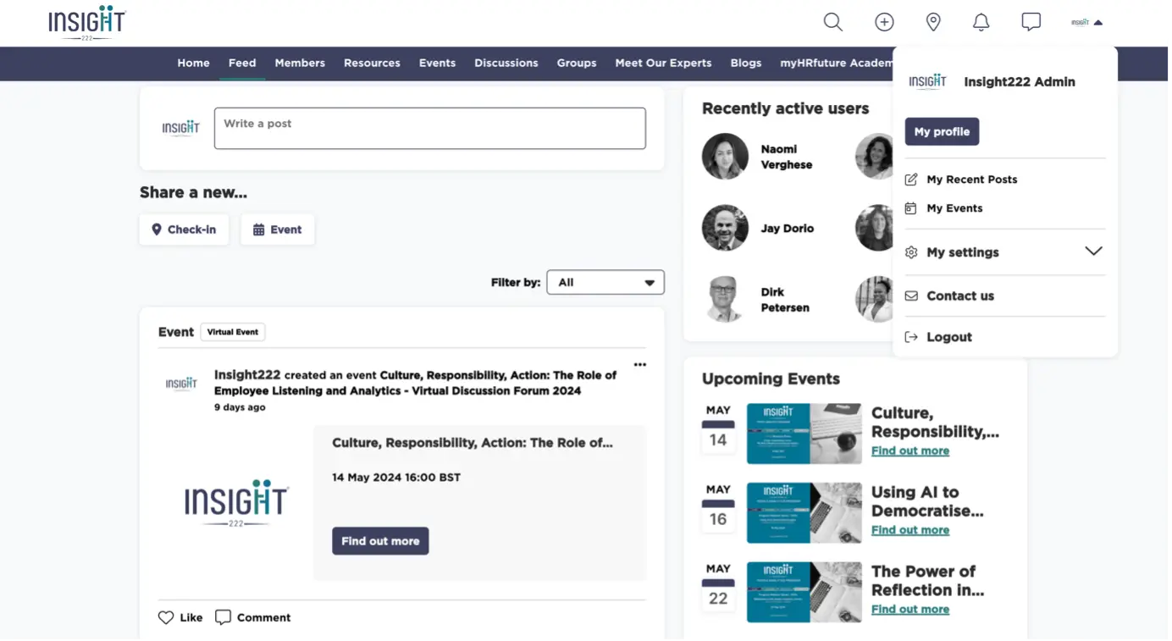Select the Members nav item

click(x=300, y=63)
